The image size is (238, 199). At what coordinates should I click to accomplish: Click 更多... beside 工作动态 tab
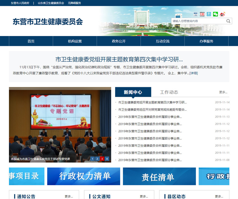tap(223, 92)
